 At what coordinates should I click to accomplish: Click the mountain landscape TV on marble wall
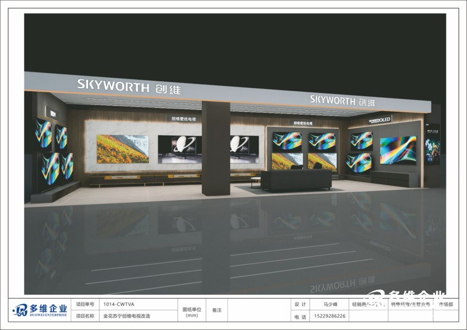tap(123, 149)
